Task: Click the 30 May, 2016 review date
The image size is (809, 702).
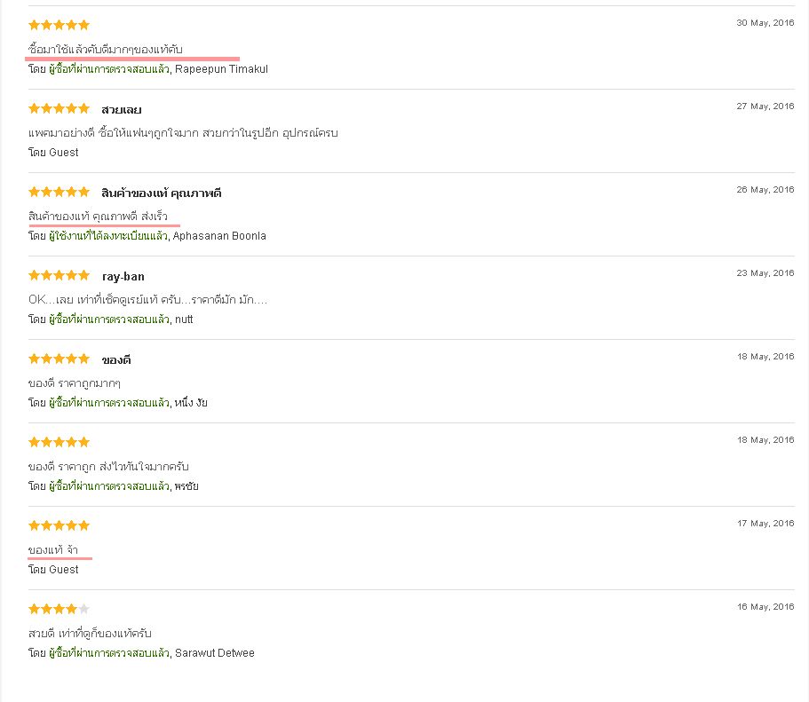Action: coord(765,23)
